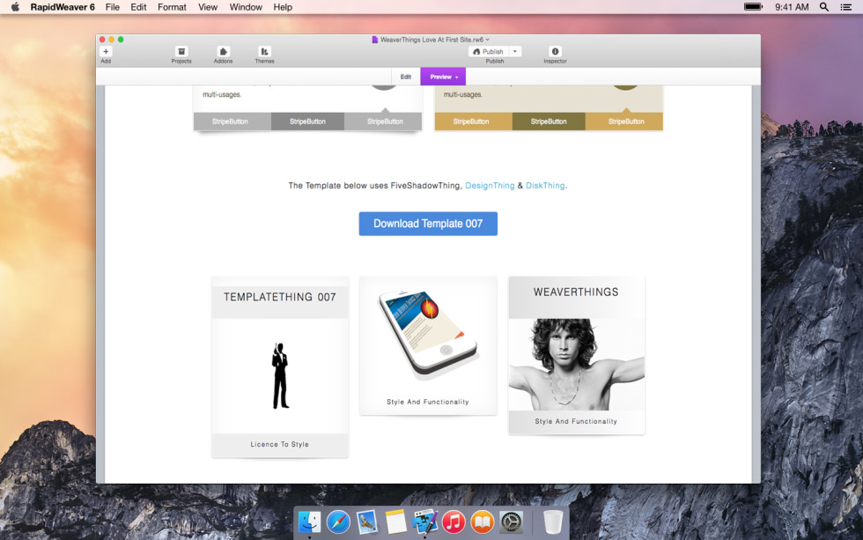Click the iPhone Style And Functionality image
863x540 pixels.
428,336
